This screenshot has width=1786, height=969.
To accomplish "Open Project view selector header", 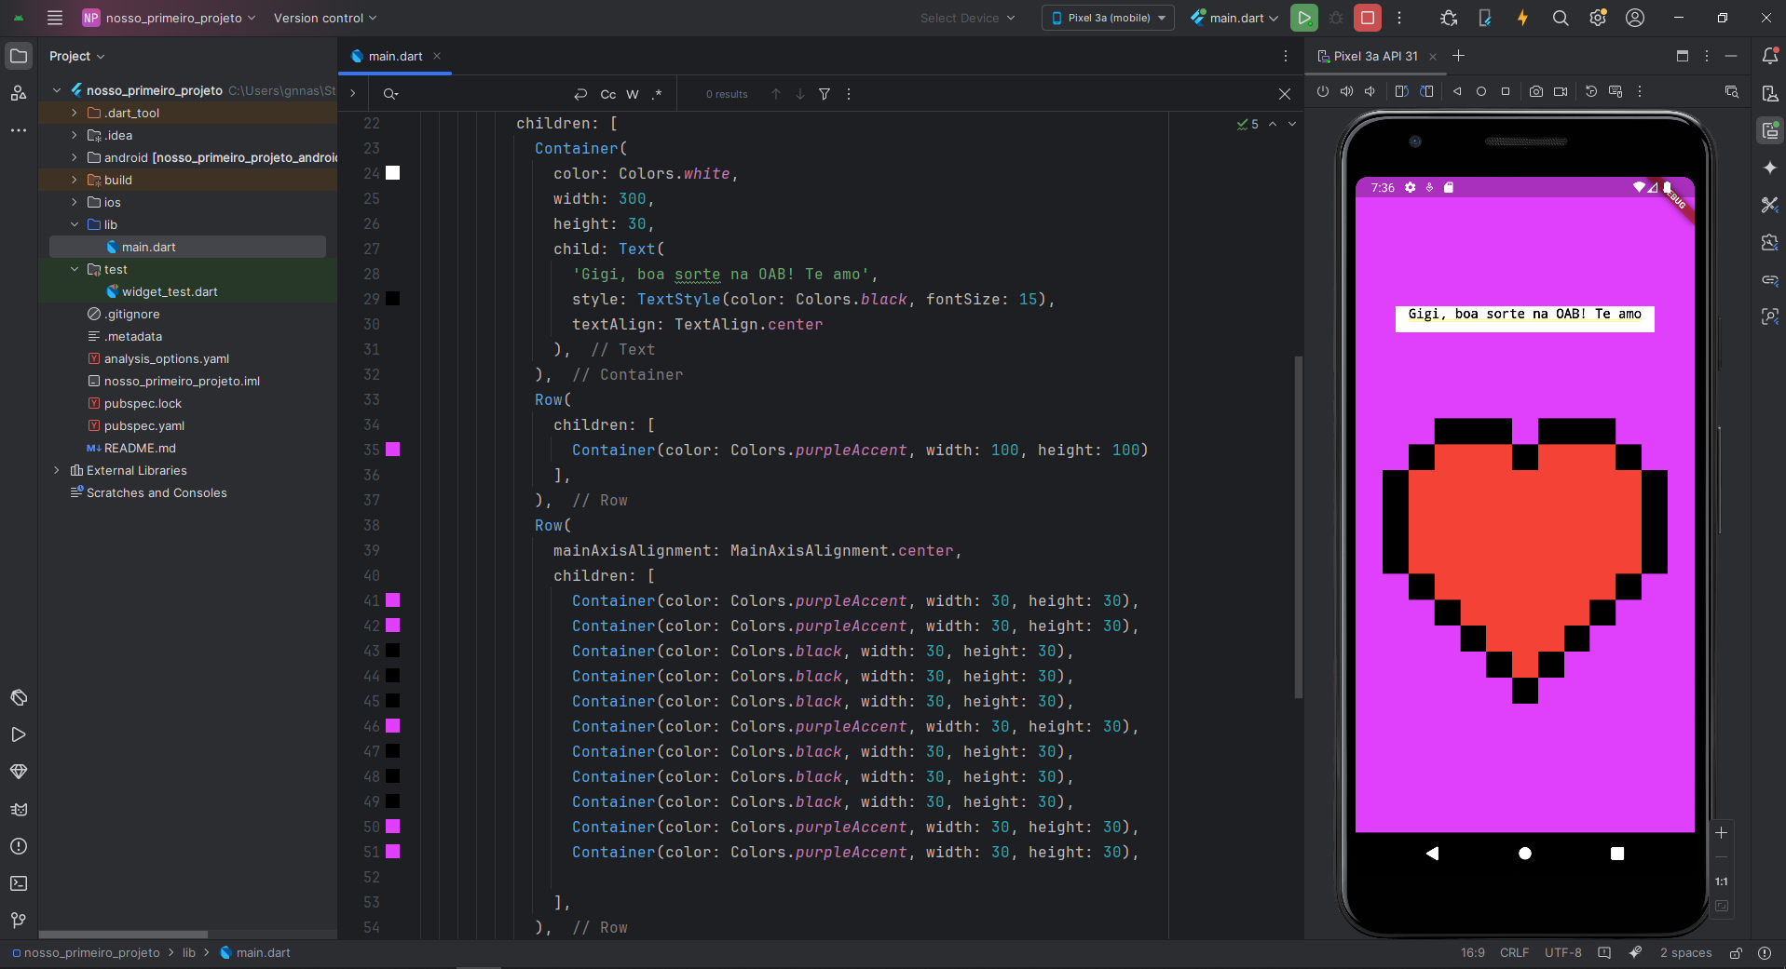I will [x=77, y=56].
